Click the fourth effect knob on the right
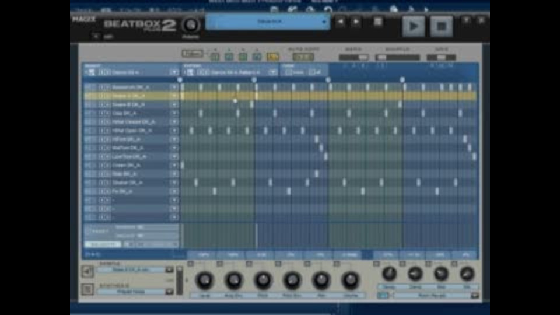The image size is (560, 315). pos(467,274)
